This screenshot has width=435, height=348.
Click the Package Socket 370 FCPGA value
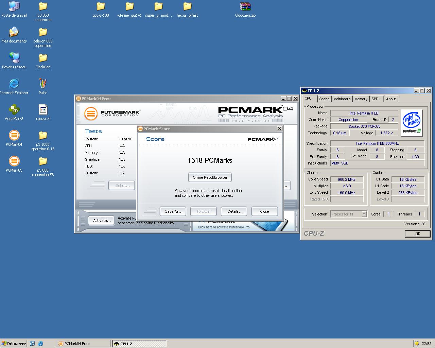click(364, 126)
